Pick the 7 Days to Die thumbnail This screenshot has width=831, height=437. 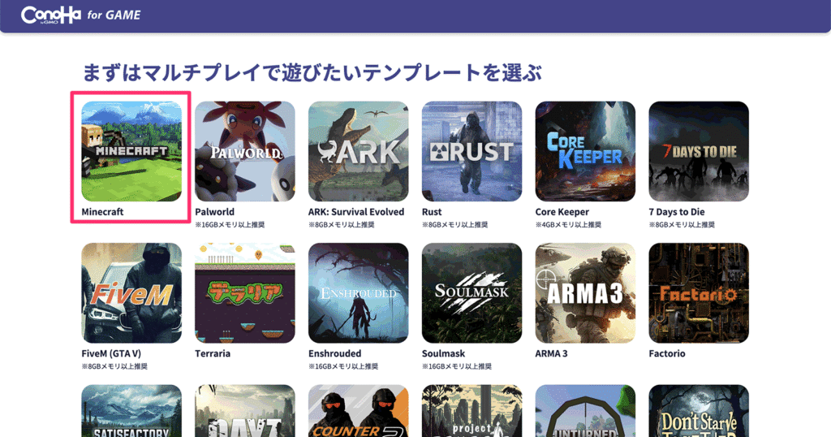click(699, 151)
